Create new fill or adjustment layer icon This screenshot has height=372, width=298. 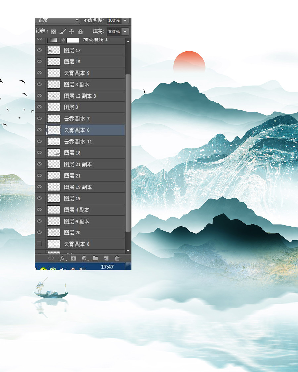pos(84,258)
